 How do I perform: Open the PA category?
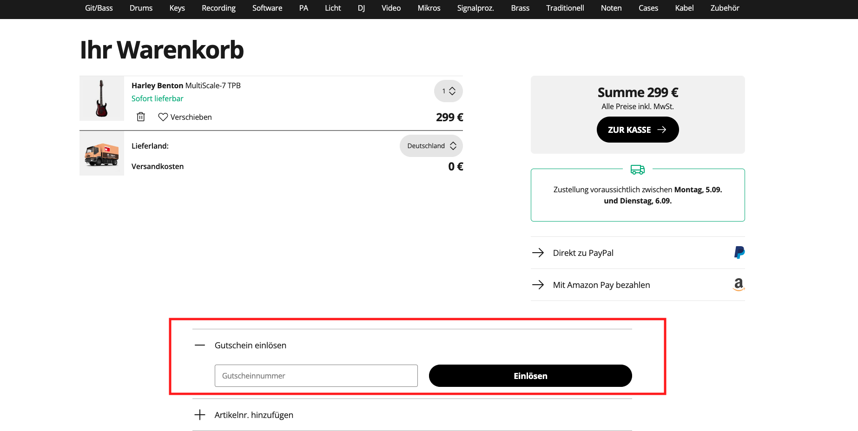pos(304,8)
